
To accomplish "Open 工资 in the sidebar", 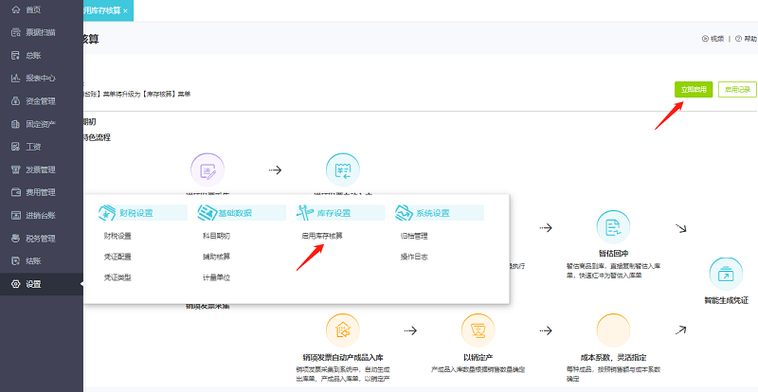I will [x=33, y=147].
